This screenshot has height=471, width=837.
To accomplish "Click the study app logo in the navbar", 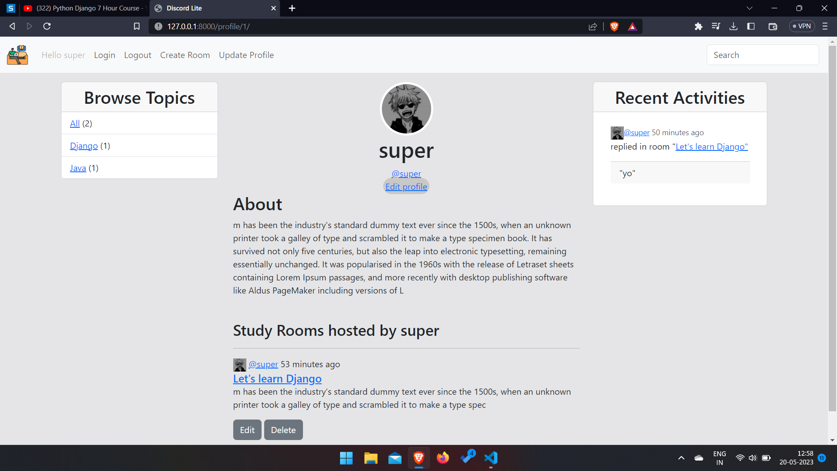I will tap(17, 55).
